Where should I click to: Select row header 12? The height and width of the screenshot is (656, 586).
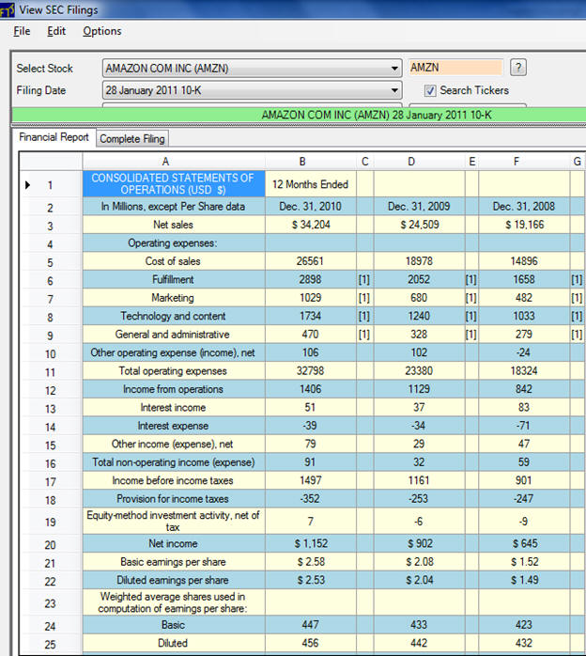pos(50,391)
